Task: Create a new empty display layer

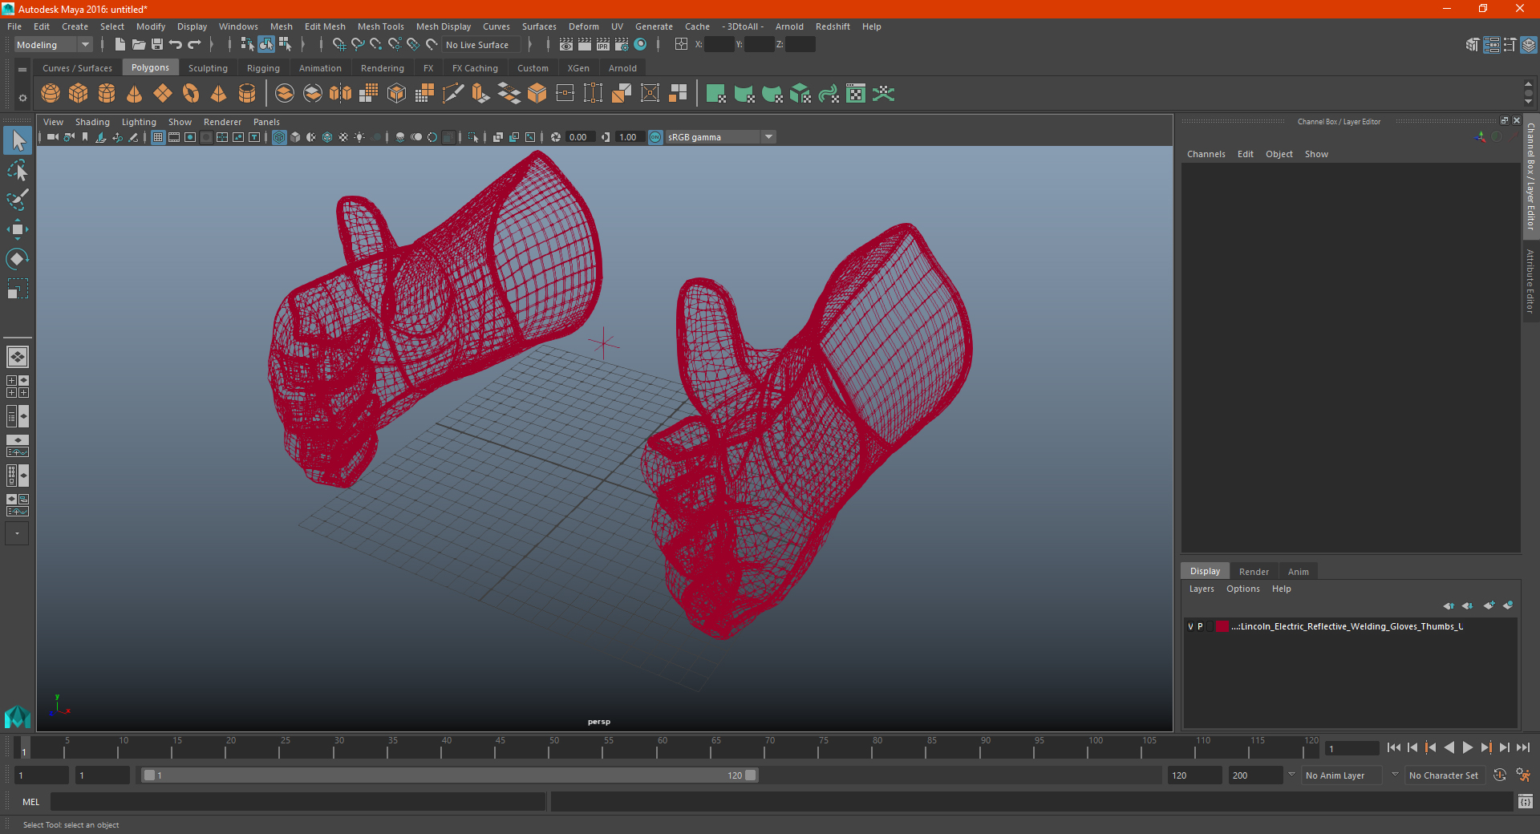Action: pos(1489,605)
